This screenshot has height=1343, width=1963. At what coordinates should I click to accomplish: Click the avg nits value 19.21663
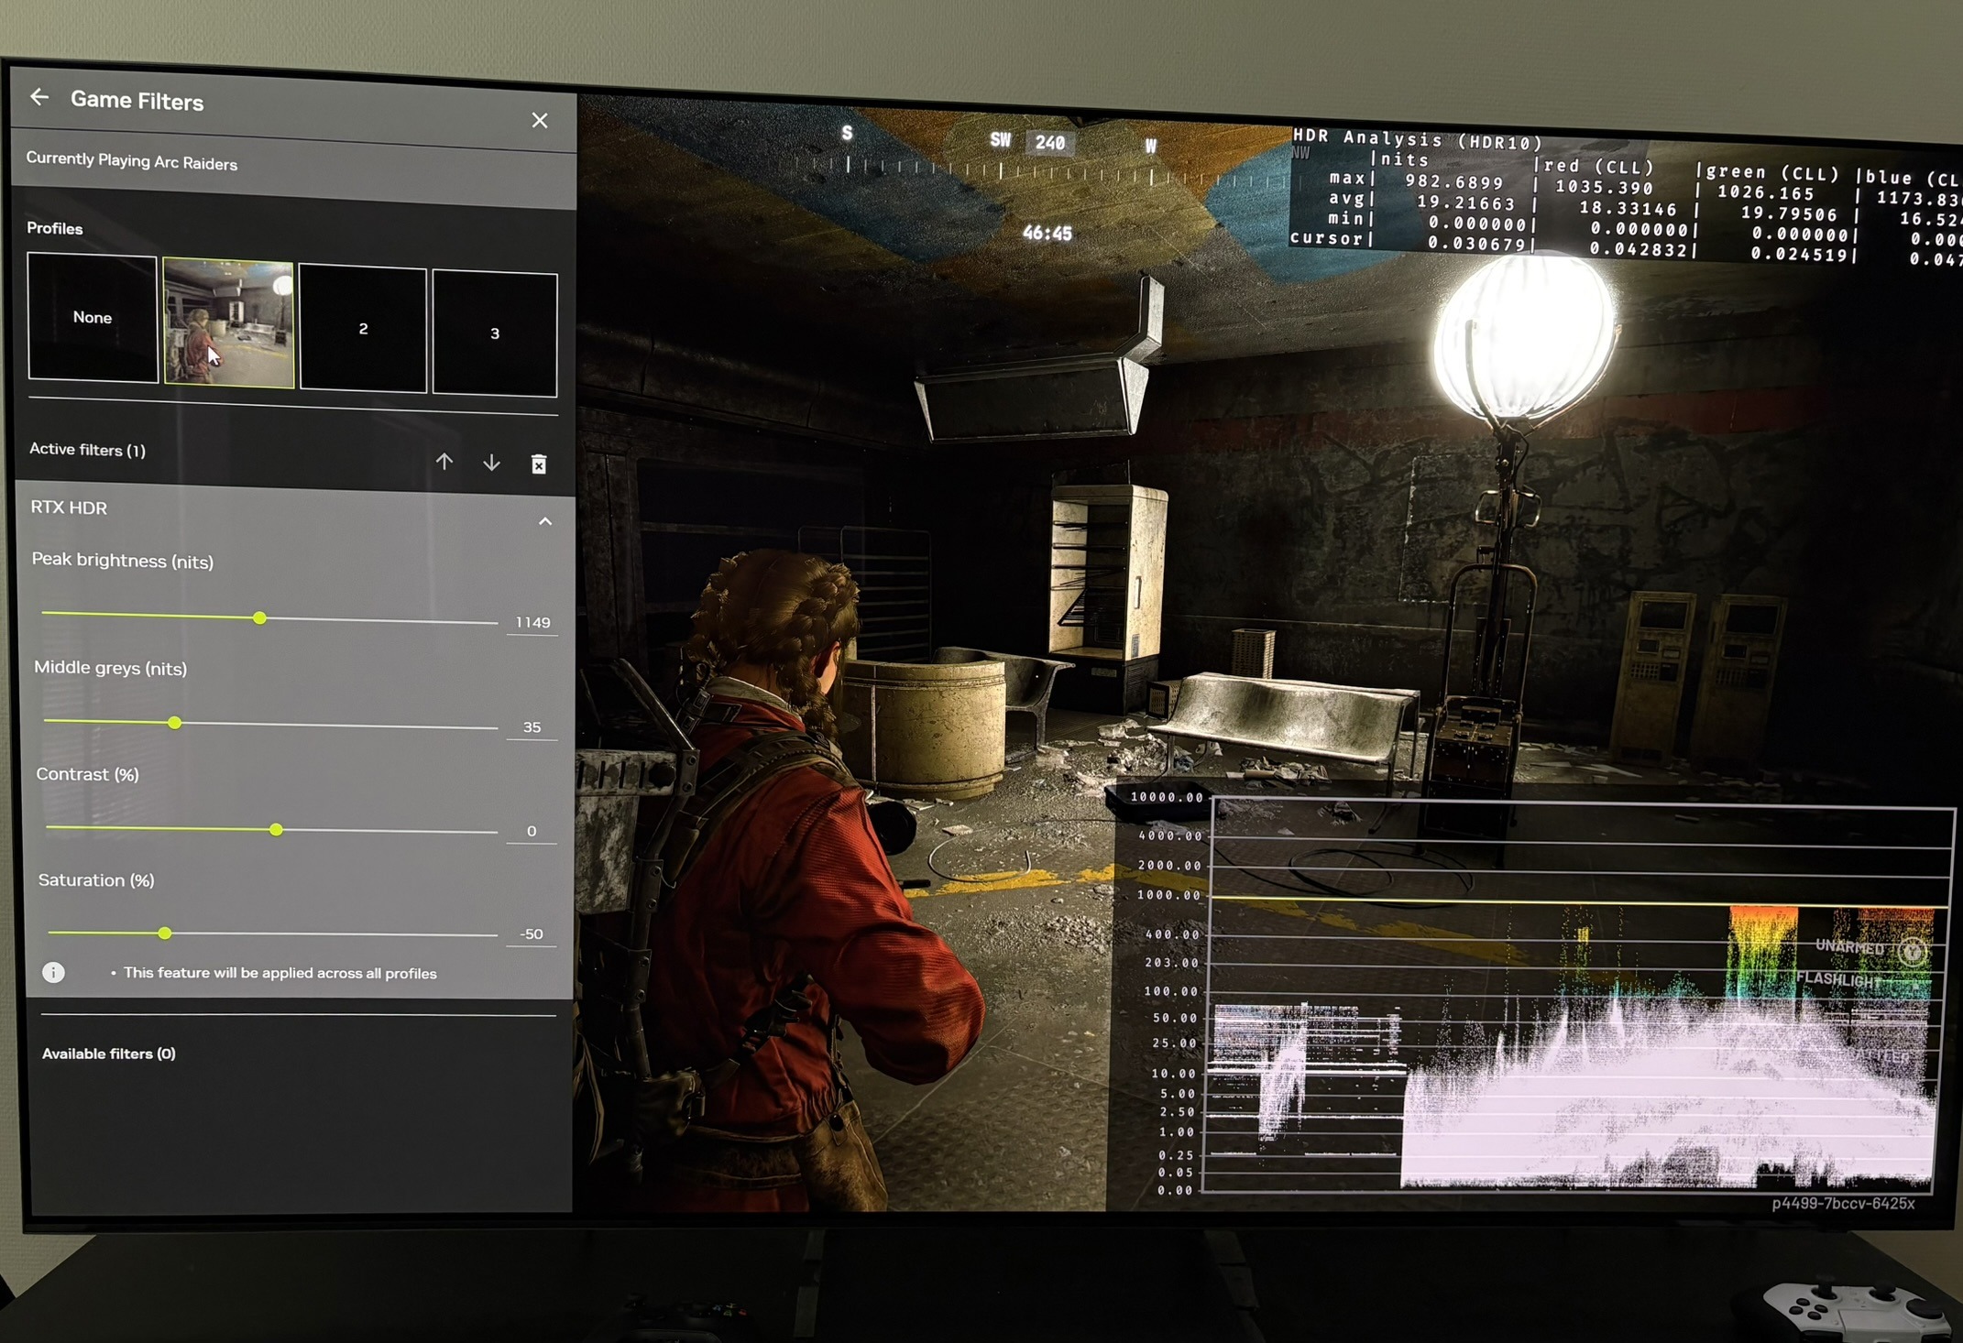coord(1465,202)
